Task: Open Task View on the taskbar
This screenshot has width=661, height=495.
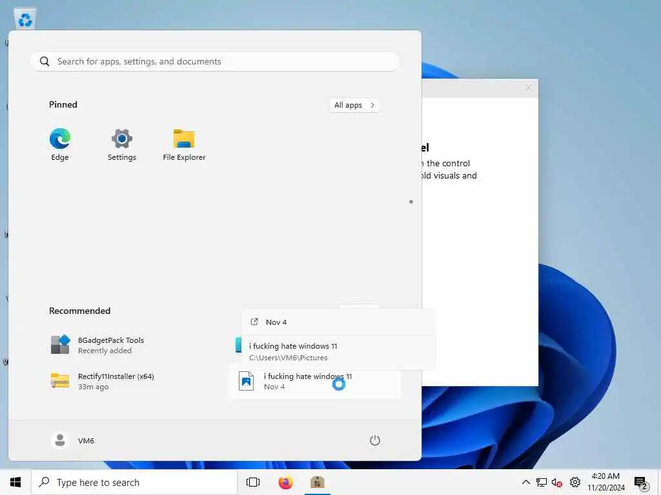Action: point(253,482)
